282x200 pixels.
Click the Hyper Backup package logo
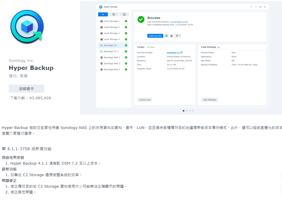click(27, 27)
